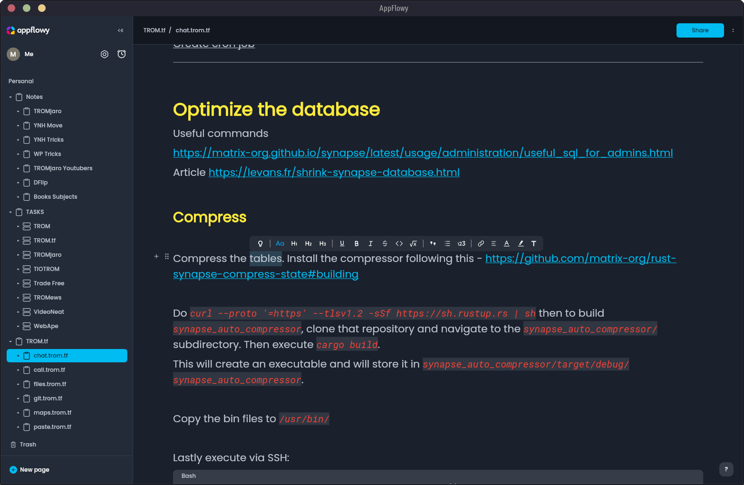Screen dimensions: 744x485
Task: Click the Me user avatar
Action: point(13,54)
